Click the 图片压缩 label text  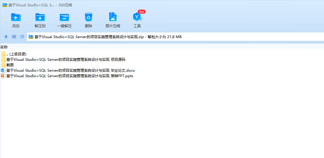pyautogui.click(x=113, y=26)
